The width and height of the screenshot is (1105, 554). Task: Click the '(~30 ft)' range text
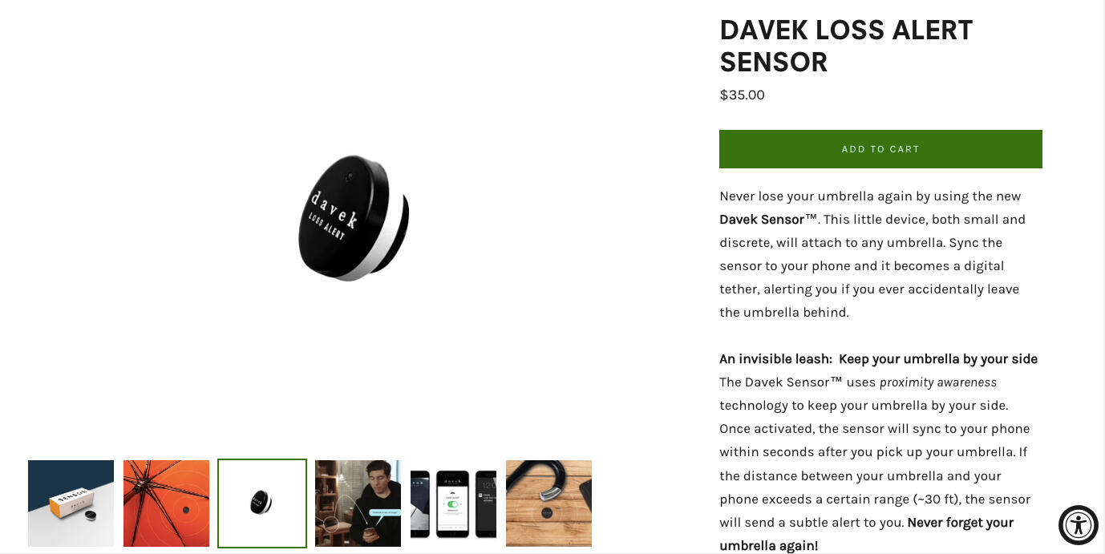[936, 499]
